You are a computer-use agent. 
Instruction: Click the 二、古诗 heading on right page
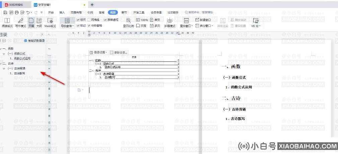click(231, 99)
